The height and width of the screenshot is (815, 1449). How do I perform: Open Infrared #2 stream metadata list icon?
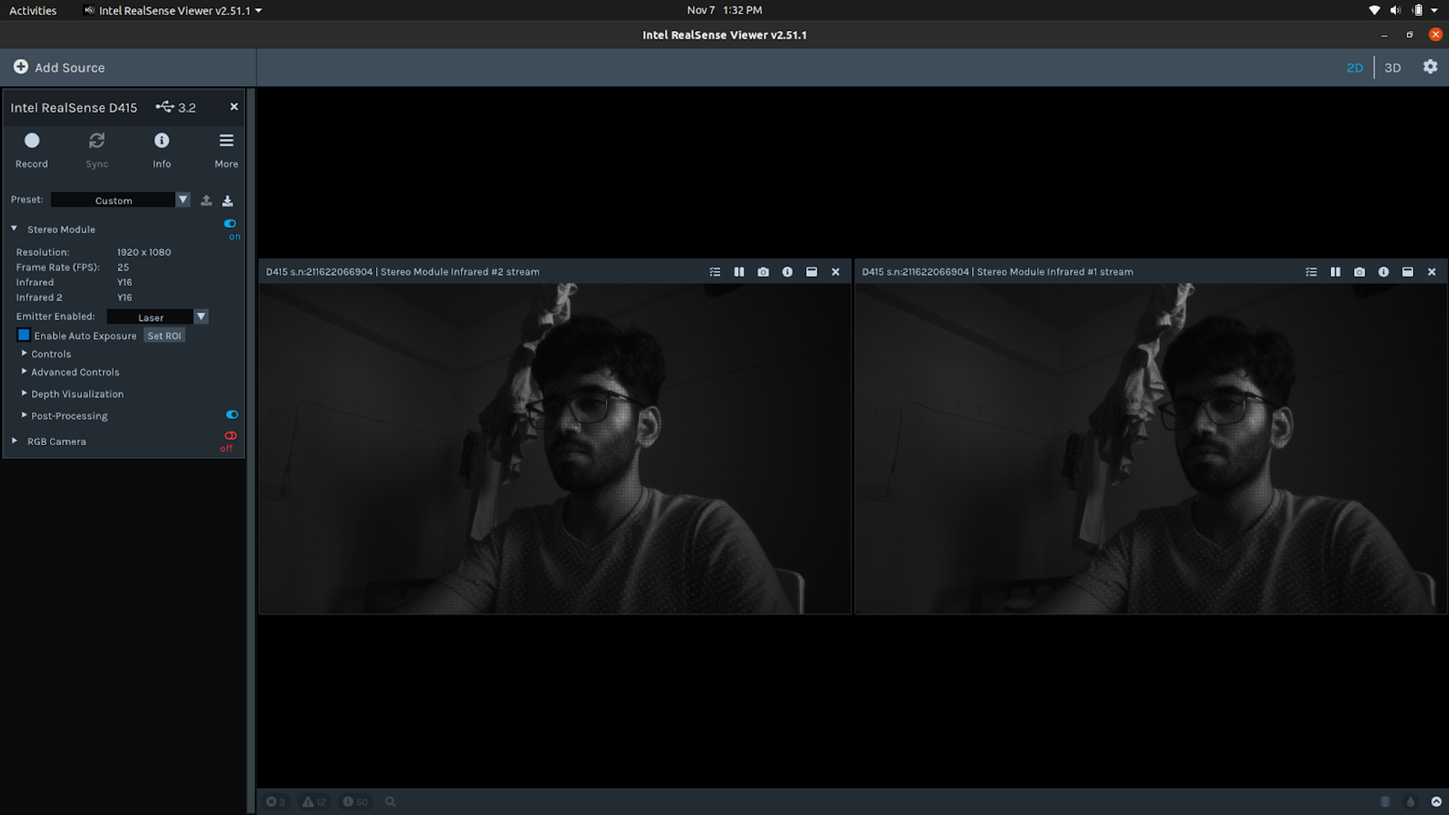pyautogui.click(x=715, y=272)
